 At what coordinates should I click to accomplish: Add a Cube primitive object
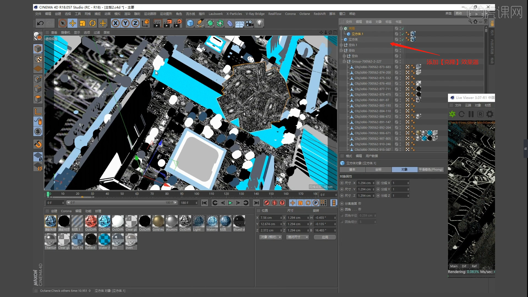(x=190, y=23)
